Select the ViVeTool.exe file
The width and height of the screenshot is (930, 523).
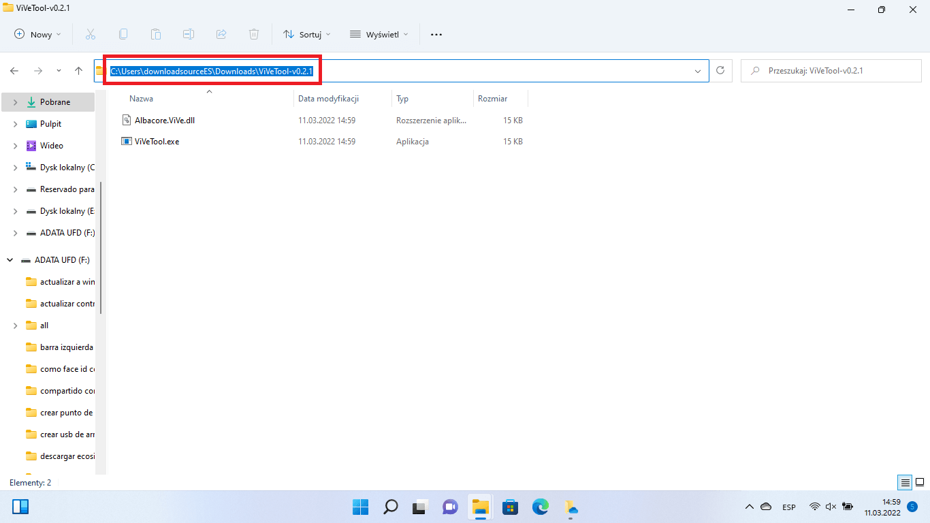[157, 142]
